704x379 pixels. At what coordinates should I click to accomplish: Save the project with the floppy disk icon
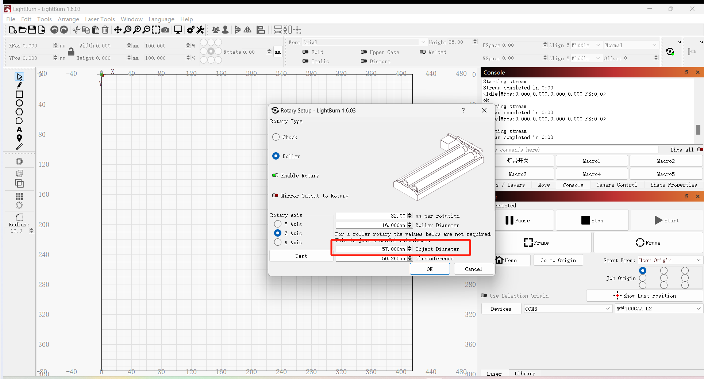[32, 30]
